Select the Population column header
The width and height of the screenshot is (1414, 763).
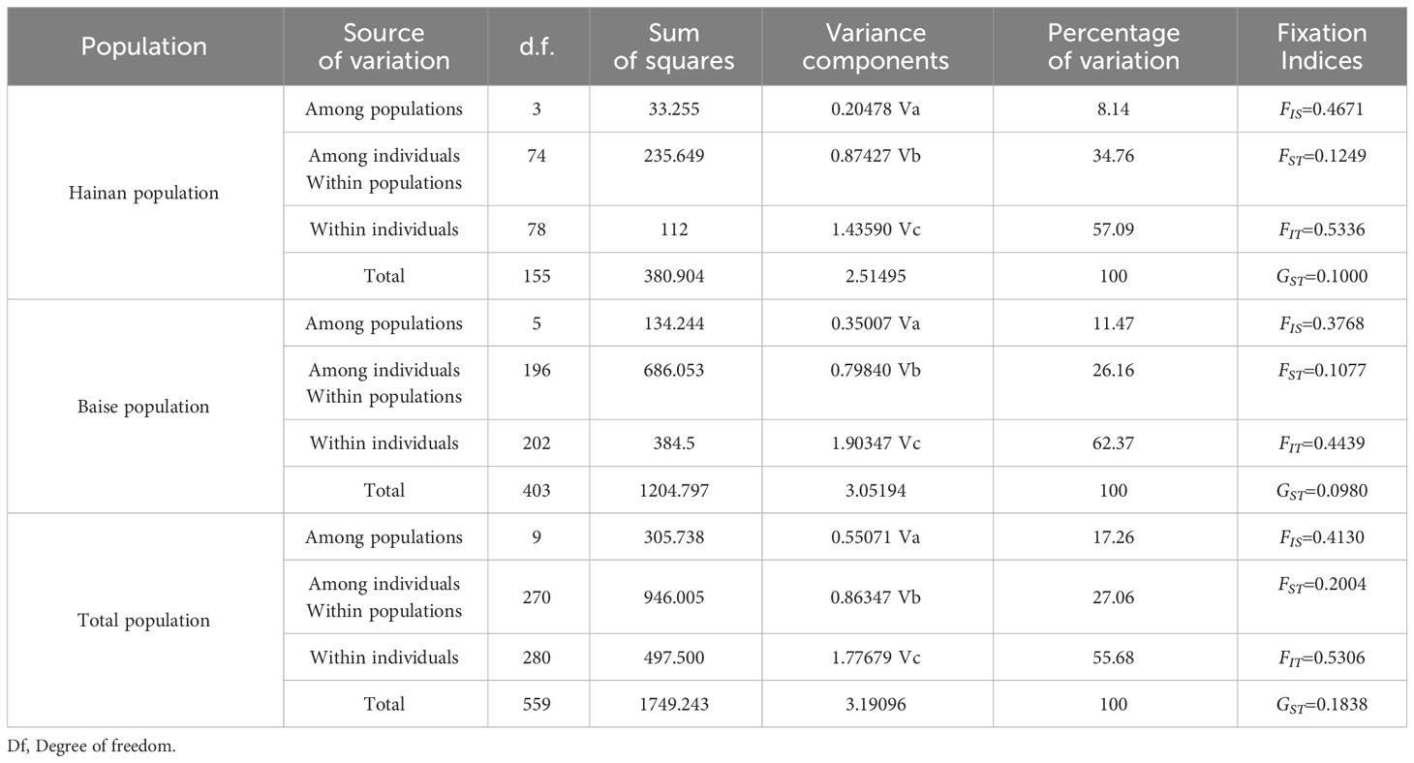(x=143, y=46)
